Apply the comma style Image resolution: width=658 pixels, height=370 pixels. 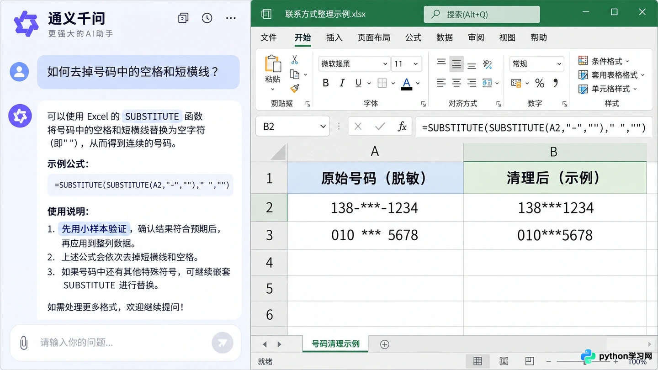[556, 83]
